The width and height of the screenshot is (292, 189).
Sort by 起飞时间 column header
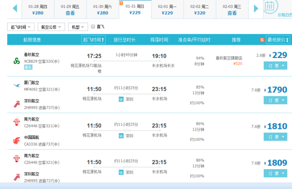[93, 40]
